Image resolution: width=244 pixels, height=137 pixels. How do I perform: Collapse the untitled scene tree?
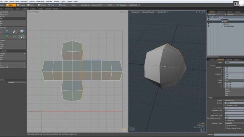pyautogui.click(x=218, y=19)
